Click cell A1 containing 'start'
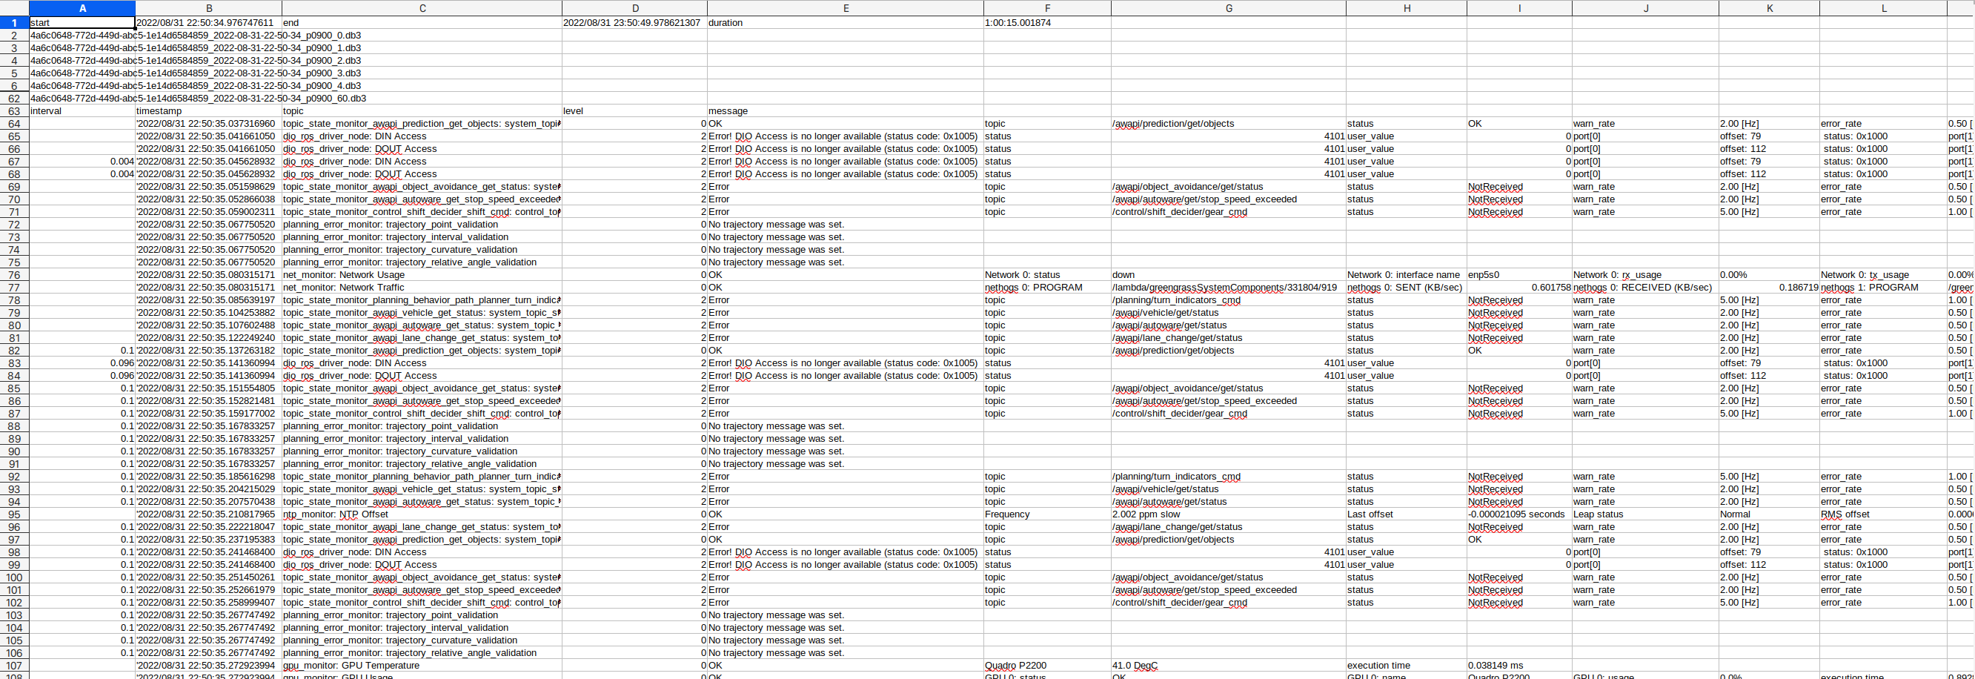Viewport: 1975px width, 679px height. point(82,23)
